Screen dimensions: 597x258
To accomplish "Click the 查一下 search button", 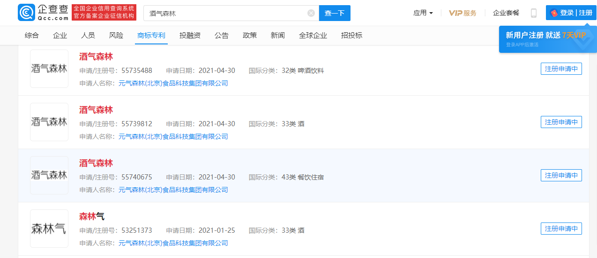I will tap(335, 13).
